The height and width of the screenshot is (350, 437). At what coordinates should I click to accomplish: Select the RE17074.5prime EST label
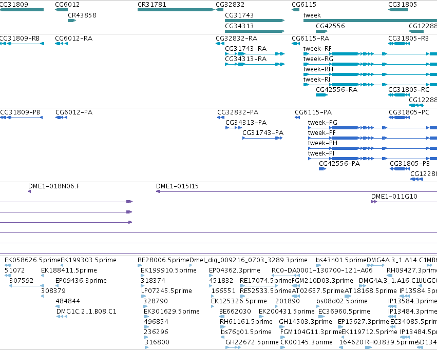pos(265,281)
